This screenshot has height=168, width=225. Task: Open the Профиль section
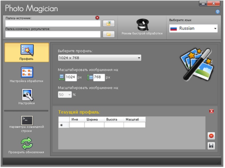tap(27, 52)
